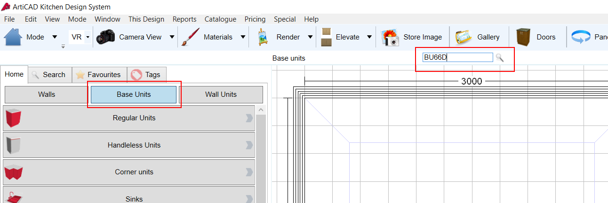Select the Materials paintbrush icon

tap(190, 37)
